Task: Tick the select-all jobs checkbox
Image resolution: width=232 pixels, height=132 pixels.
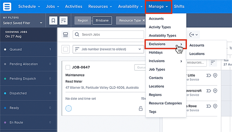Action: click(65, 49)
